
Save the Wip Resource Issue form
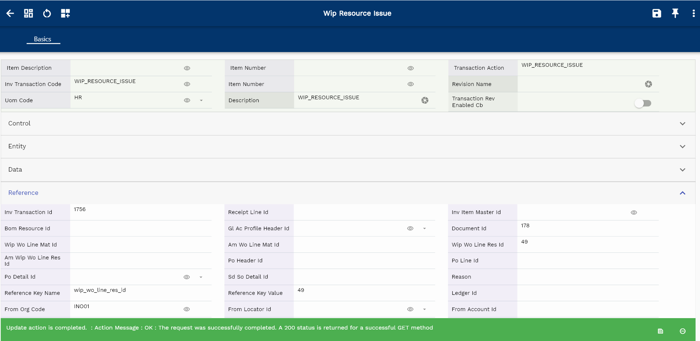(x=656, y=14)
